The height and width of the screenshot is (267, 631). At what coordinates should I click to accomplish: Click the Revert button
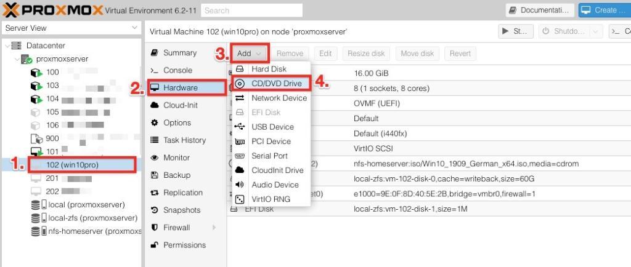[x=460, y=54]
